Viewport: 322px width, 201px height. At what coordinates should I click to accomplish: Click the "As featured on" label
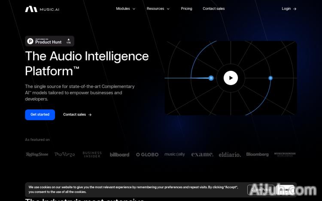pyautogui.click(x=37, y=140)
